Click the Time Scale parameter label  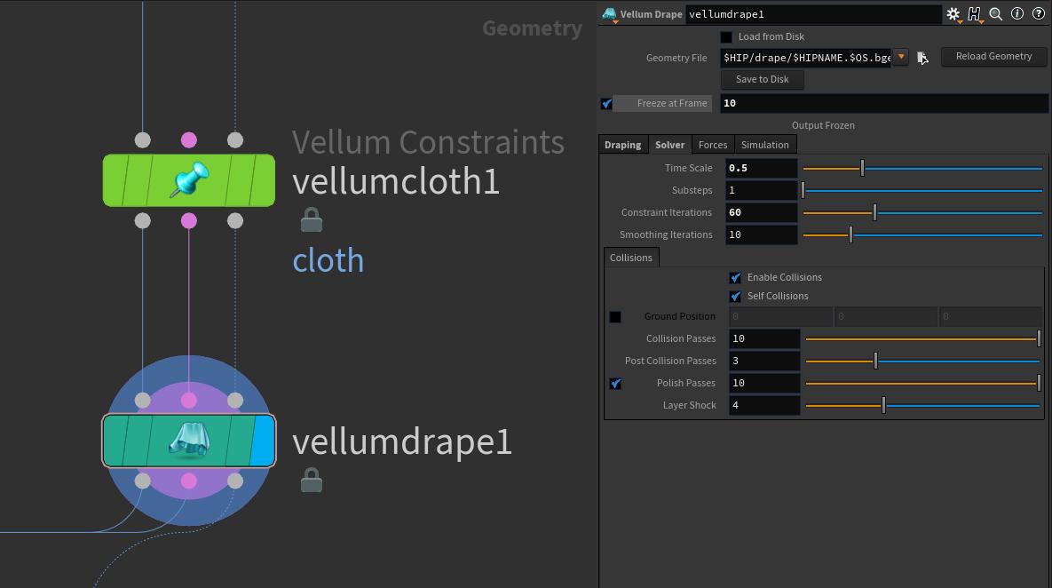(x=688, y=169)
